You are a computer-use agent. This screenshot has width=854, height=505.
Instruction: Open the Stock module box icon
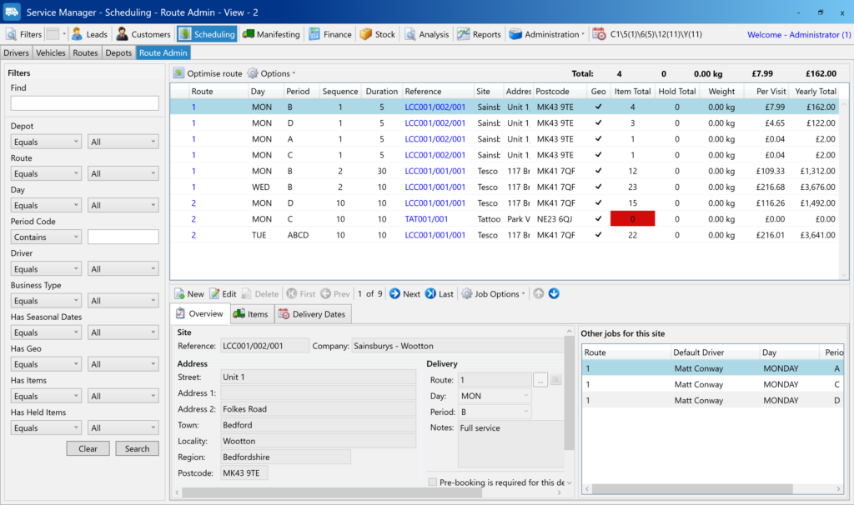(366, 34)
